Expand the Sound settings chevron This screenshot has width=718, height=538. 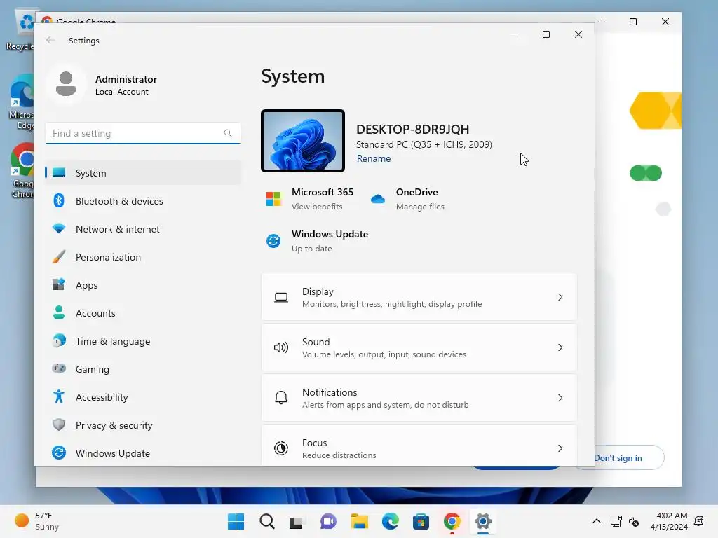click(x=560, y=347)
